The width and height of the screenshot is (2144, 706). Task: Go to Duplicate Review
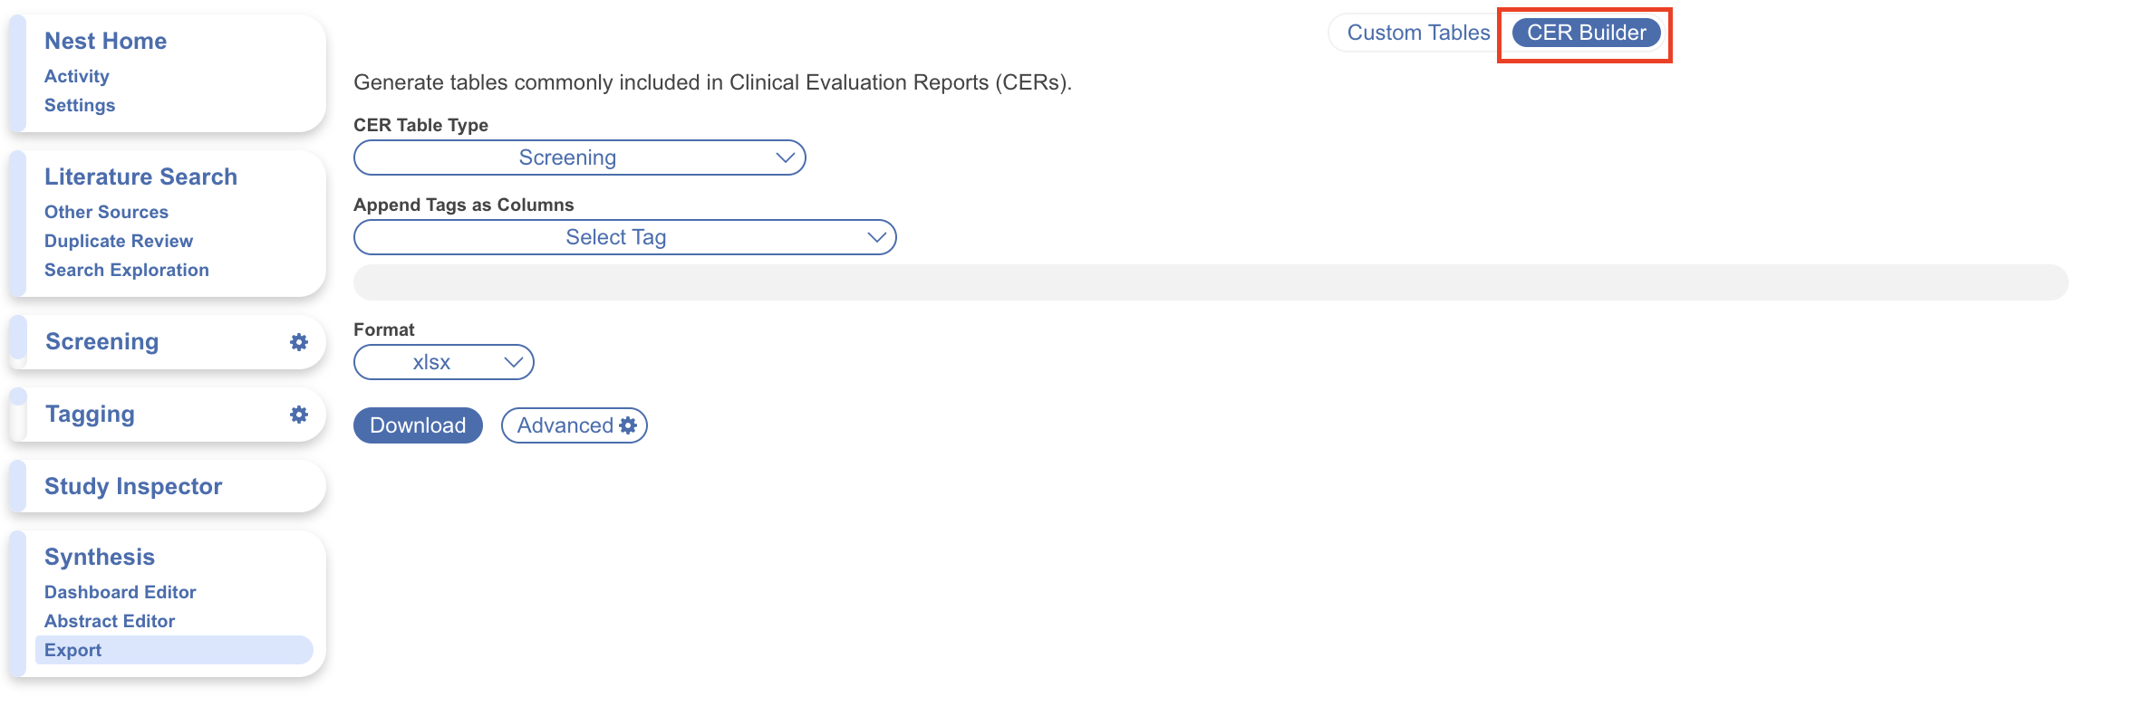tap(119, 241)
